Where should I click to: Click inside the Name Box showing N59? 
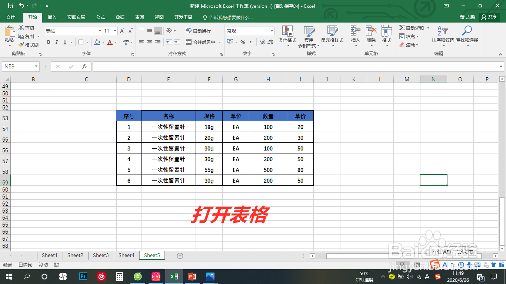18,66
